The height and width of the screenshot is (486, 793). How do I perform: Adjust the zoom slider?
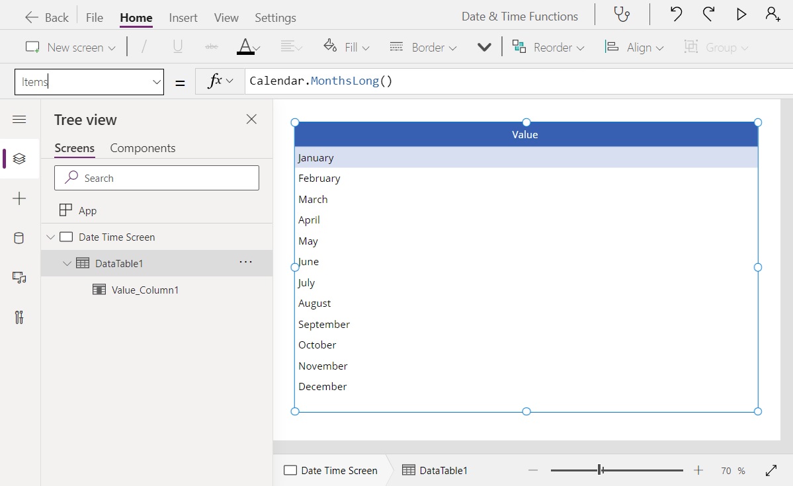(x=599, y=469)
